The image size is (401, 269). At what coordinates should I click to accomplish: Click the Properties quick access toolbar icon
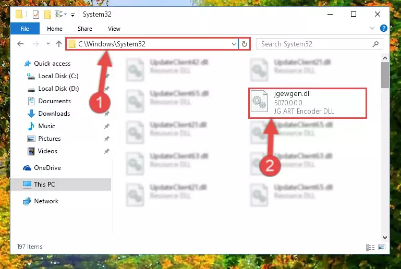(x=36, y=15)
